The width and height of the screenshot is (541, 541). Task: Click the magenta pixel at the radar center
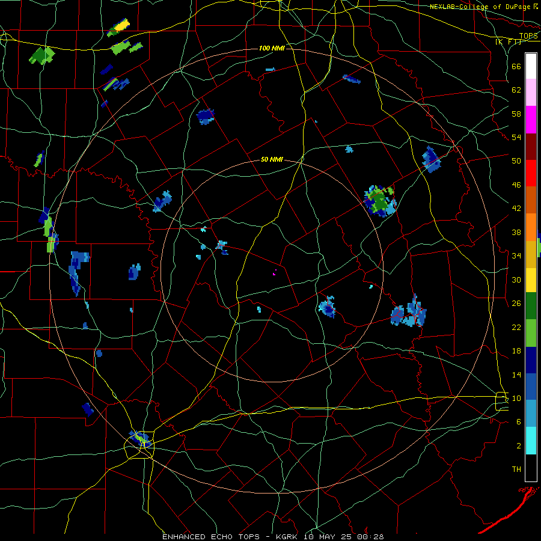274,272
